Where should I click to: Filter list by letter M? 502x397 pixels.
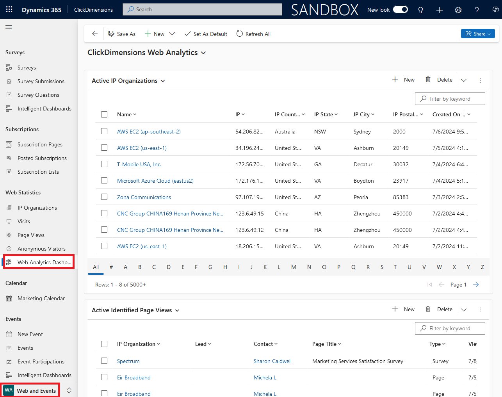click(294, 267)
